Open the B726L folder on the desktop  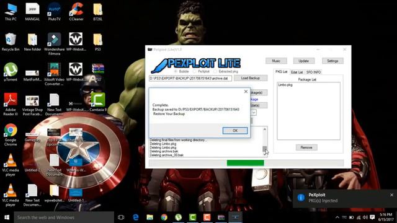pyautogui.click(x=98, y=12)
